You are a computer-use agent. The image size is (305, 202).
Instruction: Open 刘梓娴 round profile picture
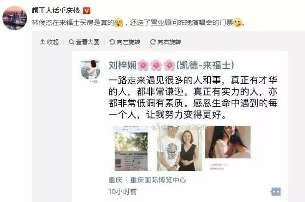tap(90, 69)
